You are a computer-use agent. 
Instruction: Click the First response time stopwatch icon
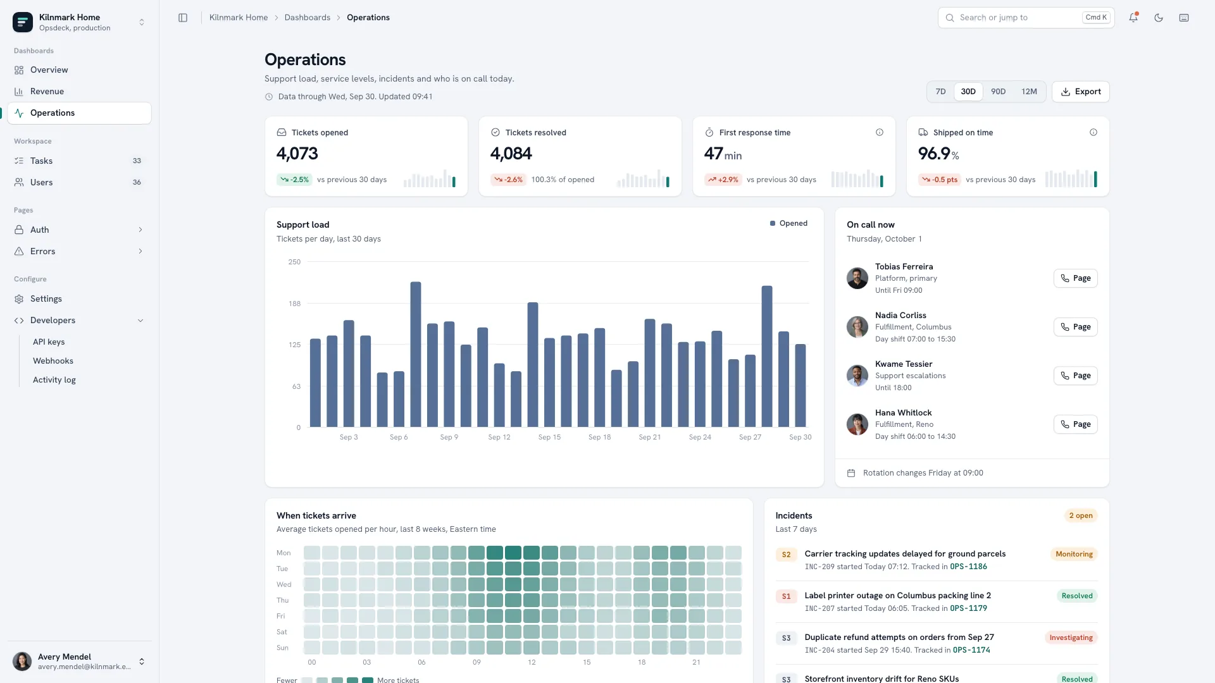coord(709,133)
